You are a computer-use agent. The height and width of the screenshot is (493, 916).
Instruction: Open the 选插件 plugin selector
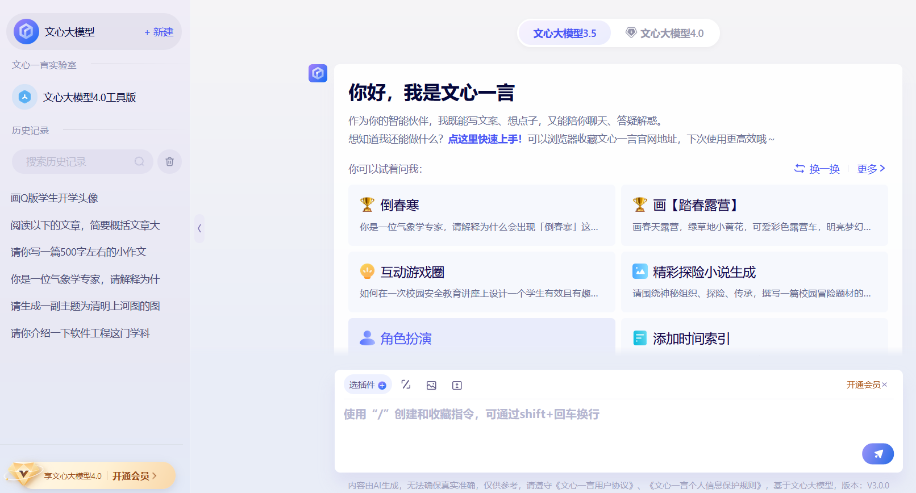368,385
